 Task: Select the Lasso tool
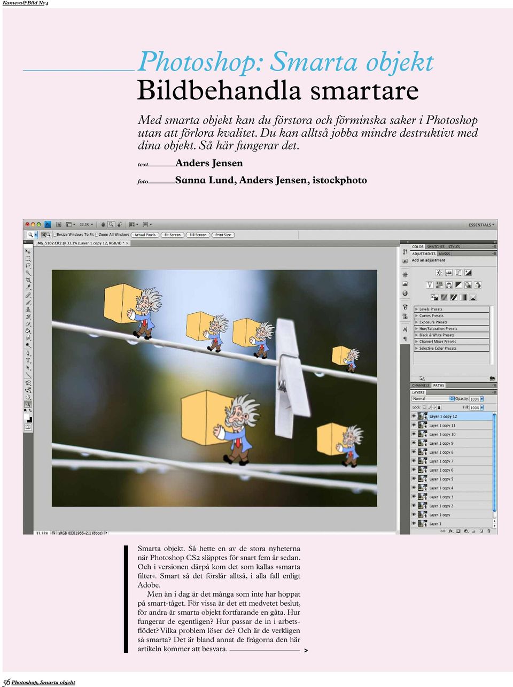pyautogui.click(x=28, y=266)
